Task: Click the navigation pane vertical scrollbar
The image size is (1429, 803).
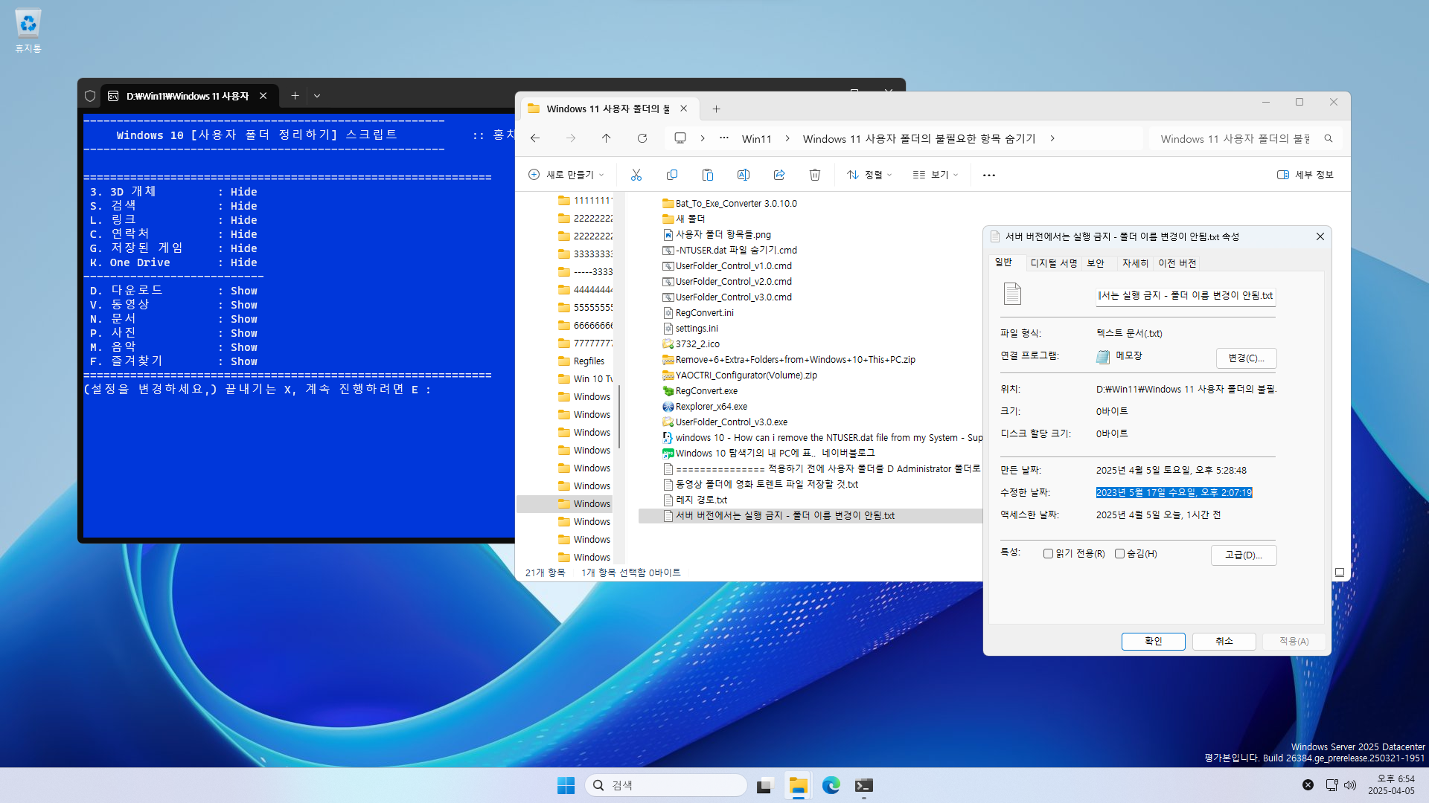Action: pos(619,416)
